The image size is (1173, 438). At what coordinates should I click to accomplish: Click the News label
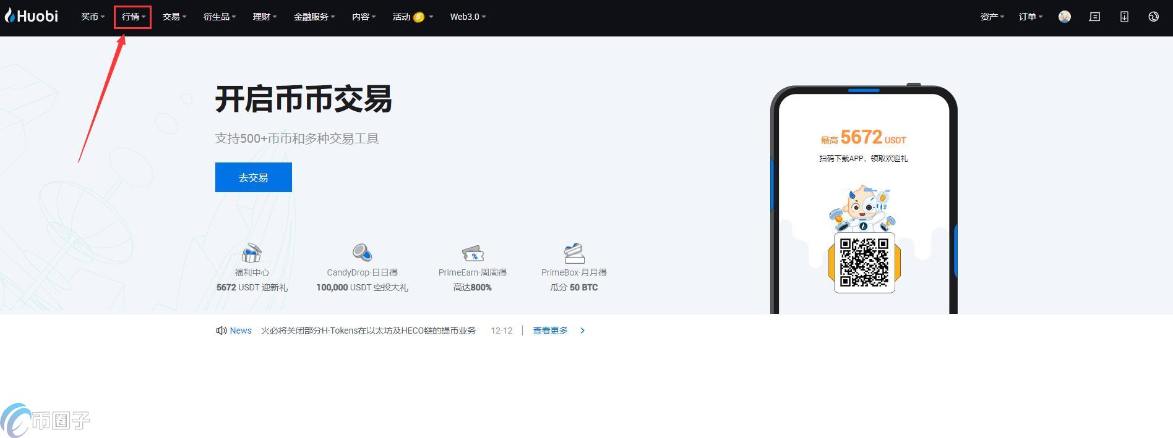click(241, 331)
